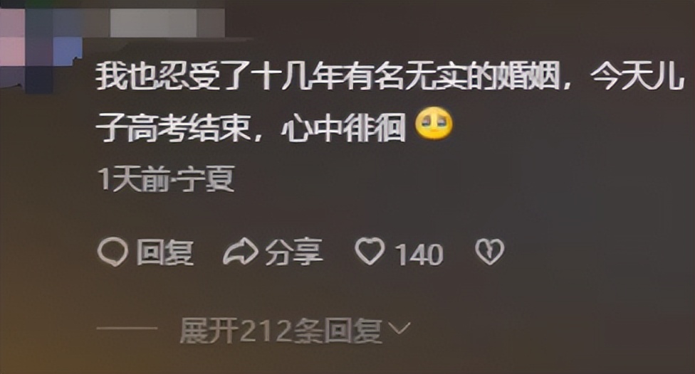Click the crying emoji in the comment

pyautogui.click(x=434, y=124)
